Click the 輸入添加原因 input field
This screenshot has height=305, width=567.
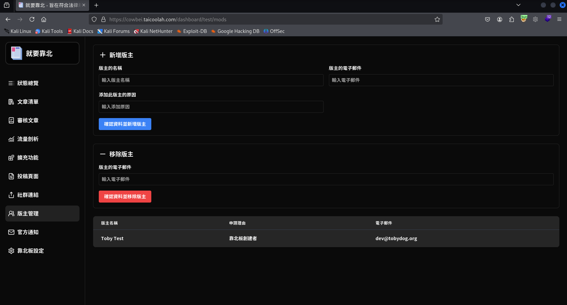tap(211, 107)
